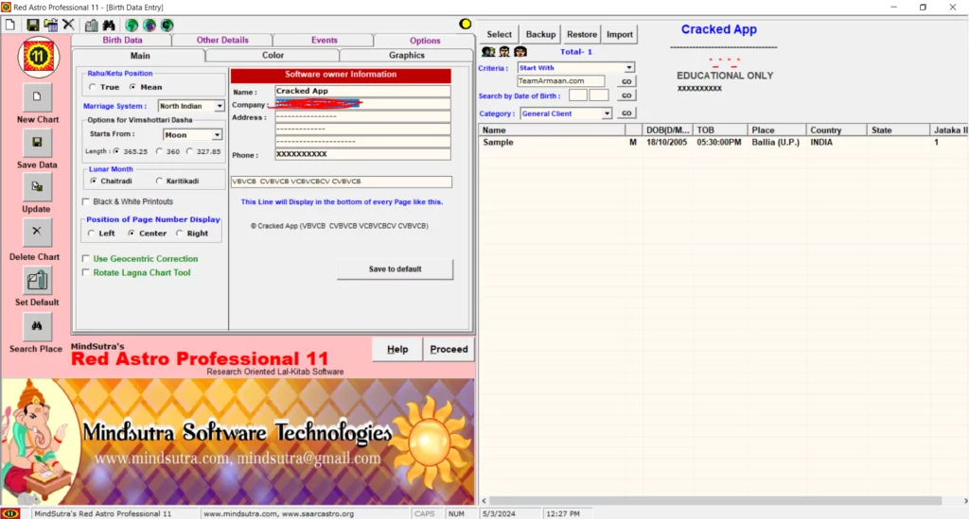Open the Marriage System dropdown
The height and width of the screenshot is (519, 969).
coord(220,106)
